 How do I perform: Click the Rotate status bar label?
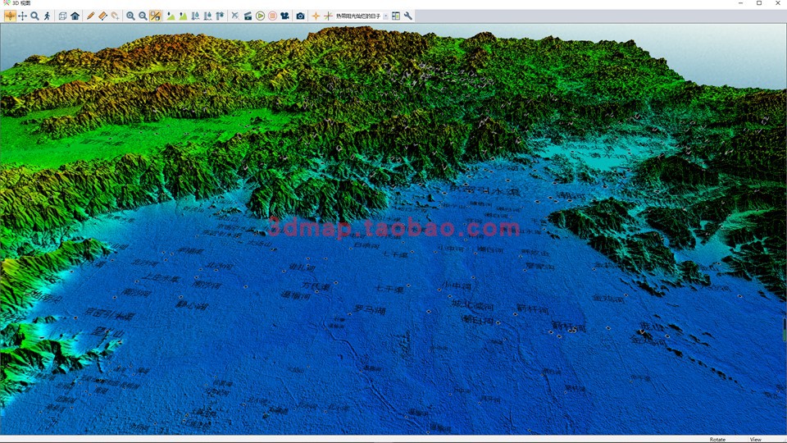pyautogui.click(x=717, y=440)
